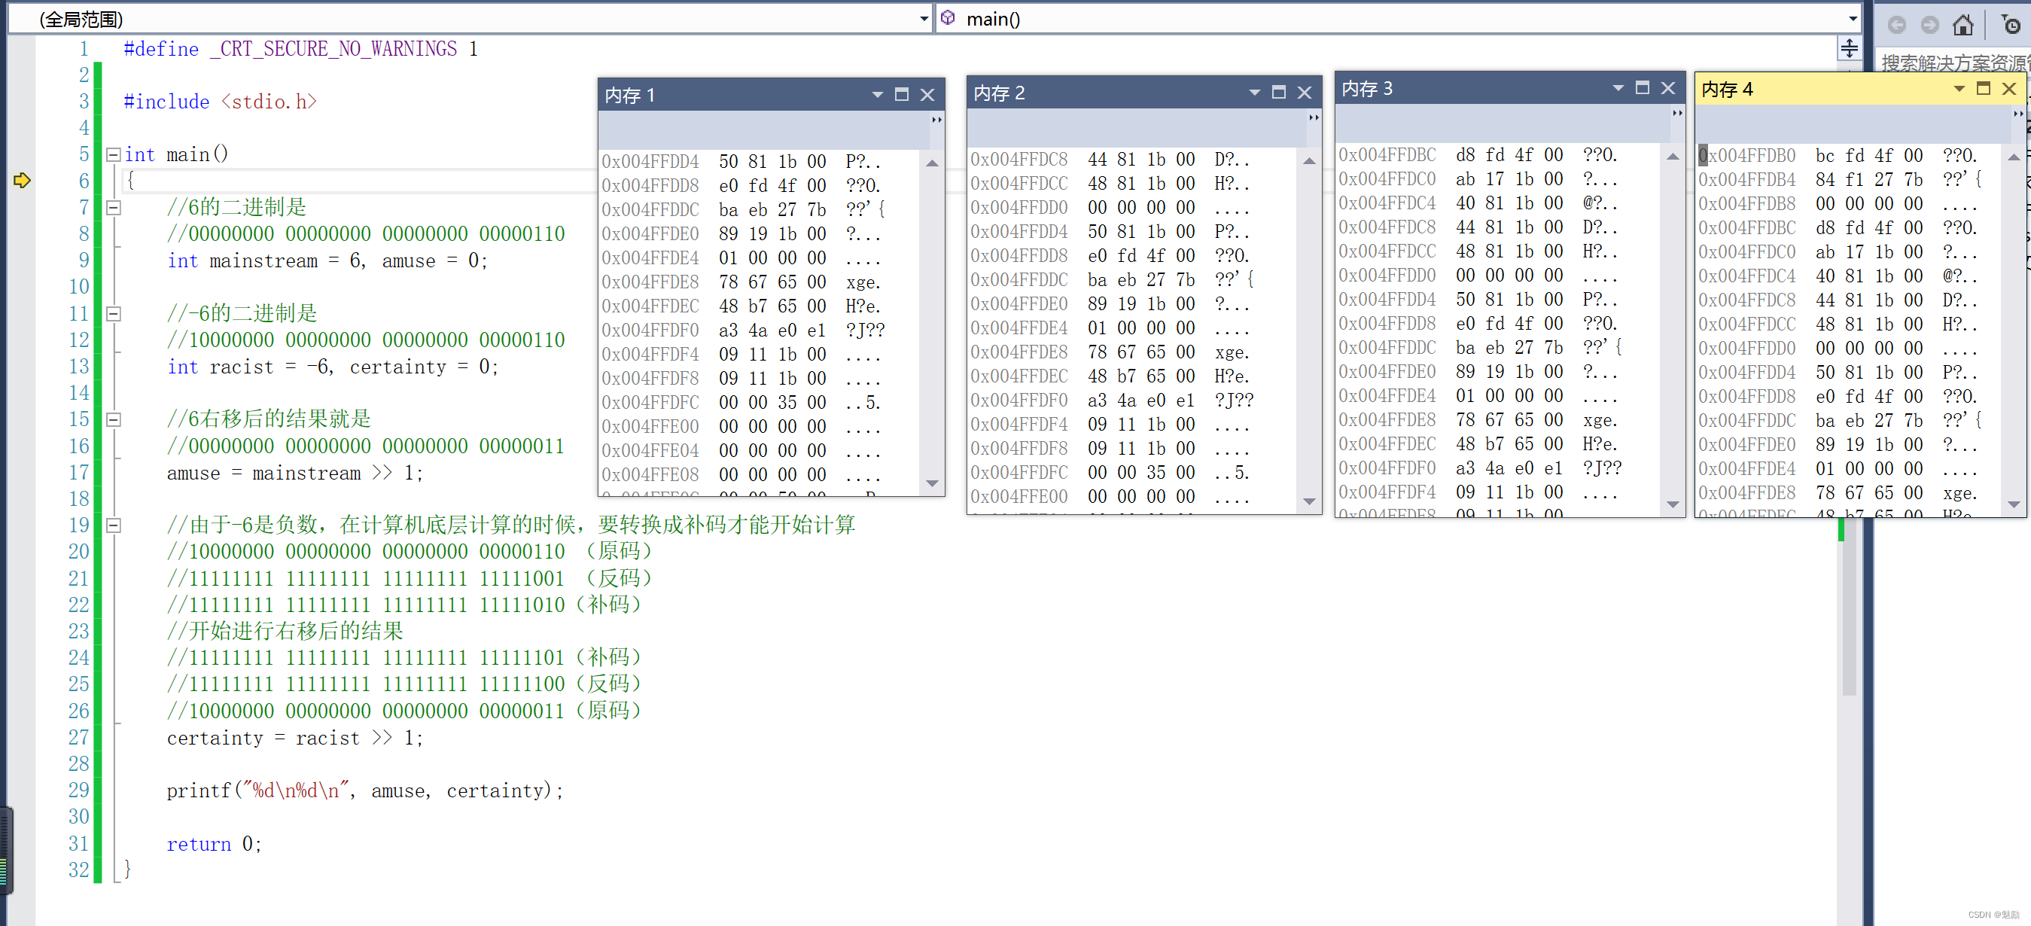Click address 0x004FFDF4 in Memory 3
The height and width of the screenshot is (926, 2031).
(x=1387, y=492)
